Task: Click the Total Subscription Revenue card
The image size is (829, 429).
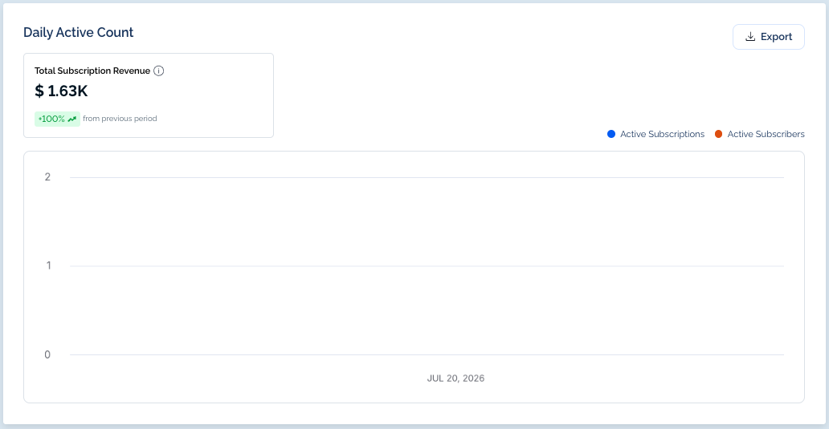Action: [149, 95]
